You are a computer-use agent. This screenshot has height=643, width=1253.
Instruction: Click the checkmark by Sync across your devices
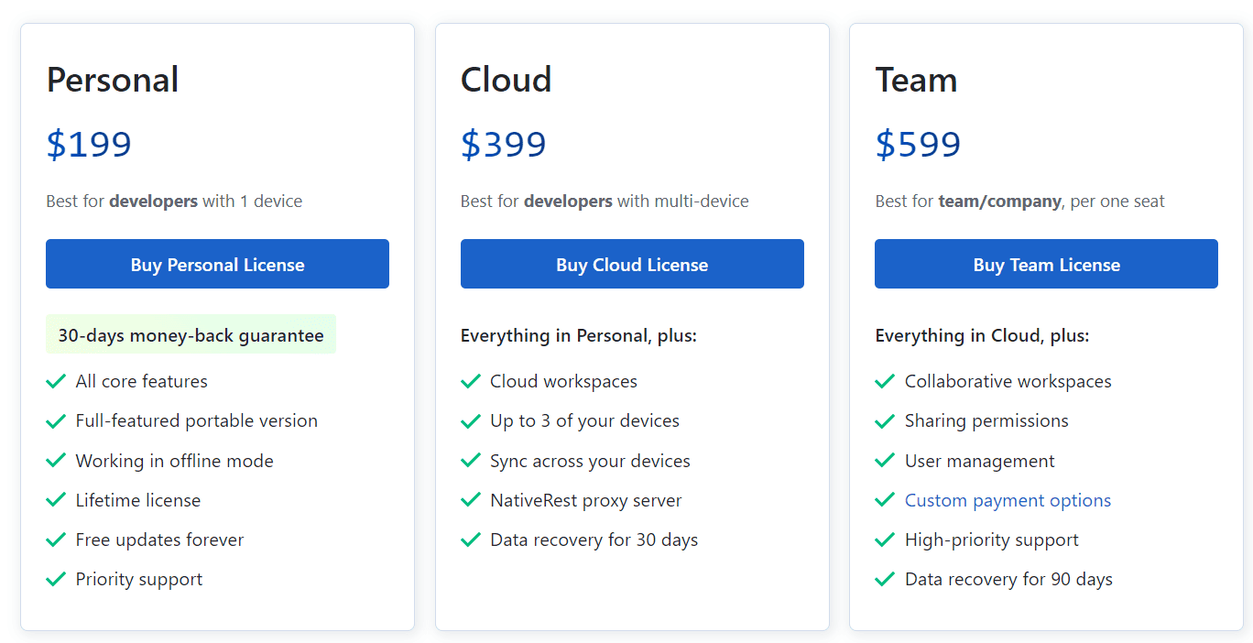pyautogui.click(x=471, y=461)
